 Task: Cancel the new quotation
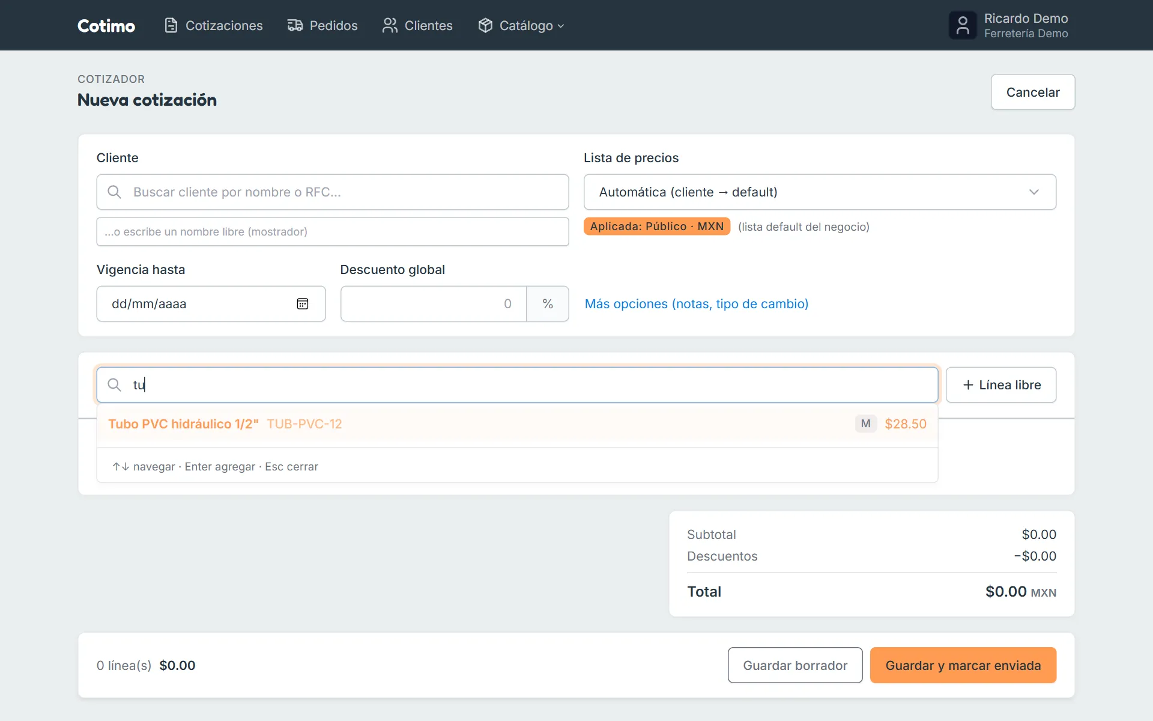pos(1032,92)
